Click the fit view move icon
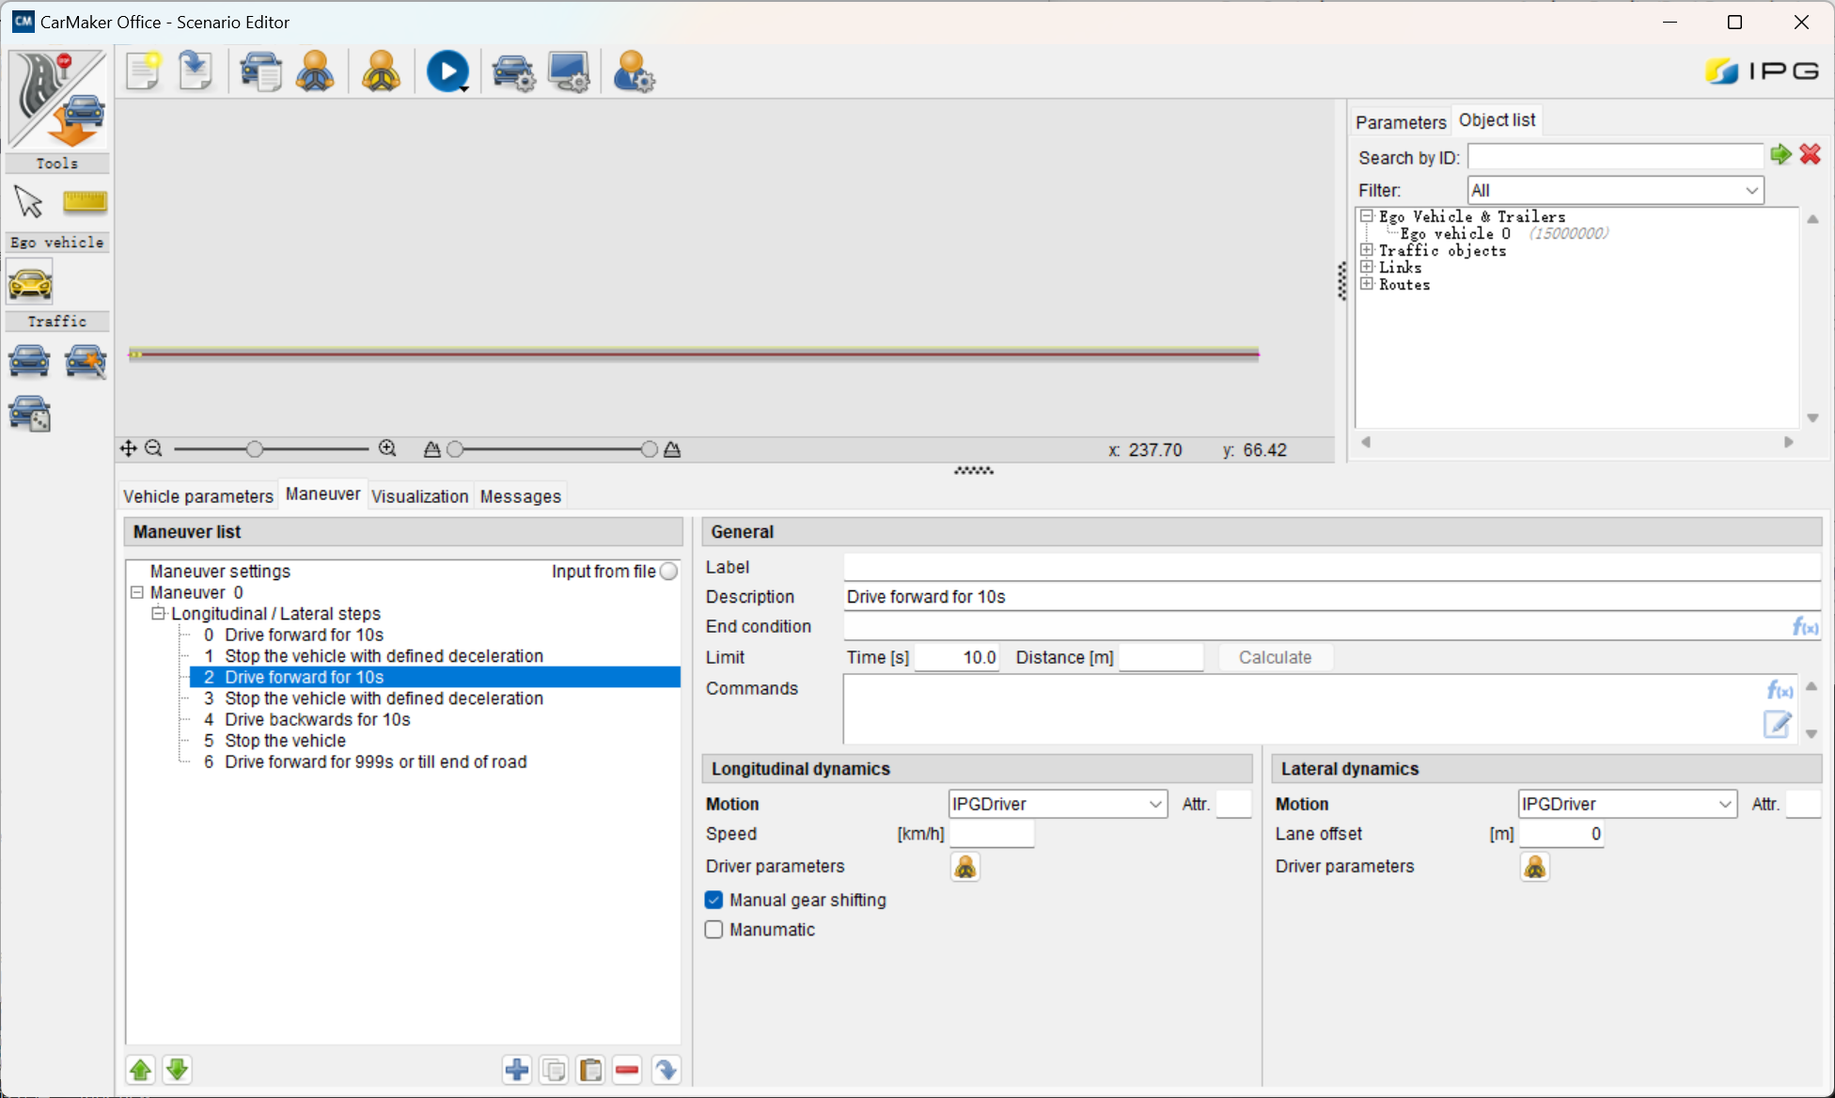The image size is (1835, 1098). pyautogui.click(x=129, y=449)
